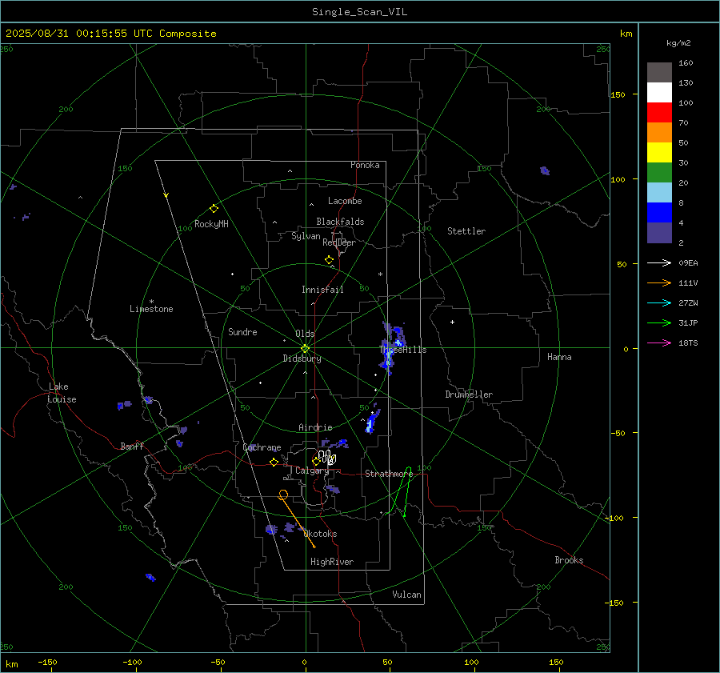Click the Lacombe label
This screenshot has width=720, height=673.
point(345,201)
